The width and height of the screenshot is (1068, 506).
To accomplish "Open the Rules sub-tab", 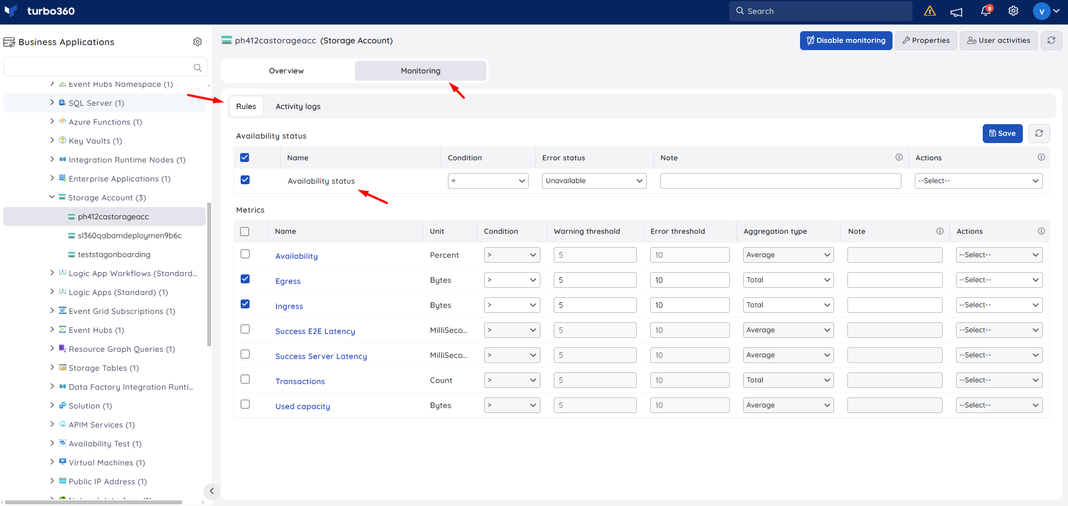I will click(x=246, y=106).
